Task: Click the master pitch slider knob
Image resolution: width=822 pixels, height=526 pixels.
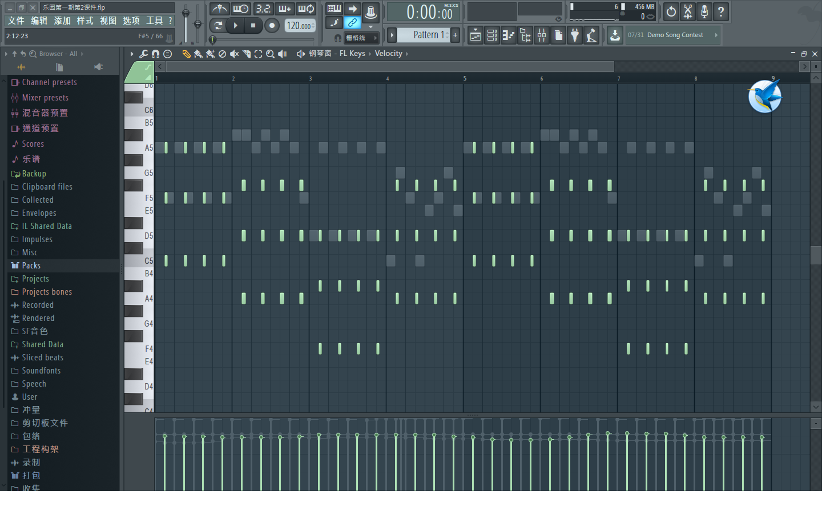Action: (x=198, y=24)
